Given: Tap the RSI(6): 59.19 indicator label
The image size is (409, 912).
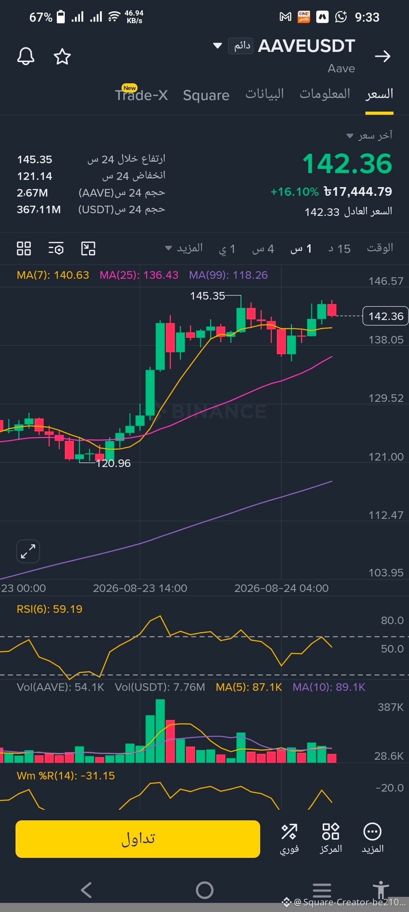Looking at the screenshot, I should coord(49,609).
